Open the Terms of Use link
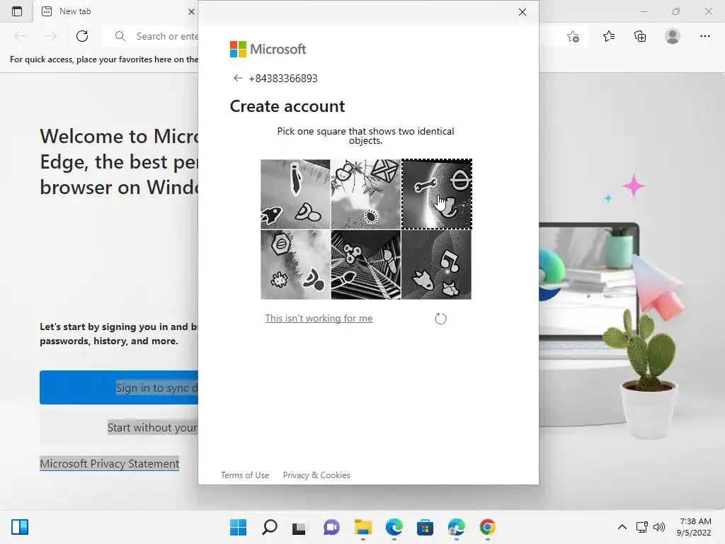This screenshot has height=544, width=725. pos(244,475)
